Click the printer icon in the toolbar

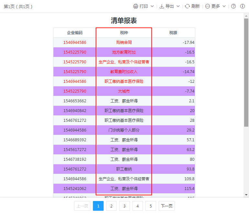click(136, 6)
